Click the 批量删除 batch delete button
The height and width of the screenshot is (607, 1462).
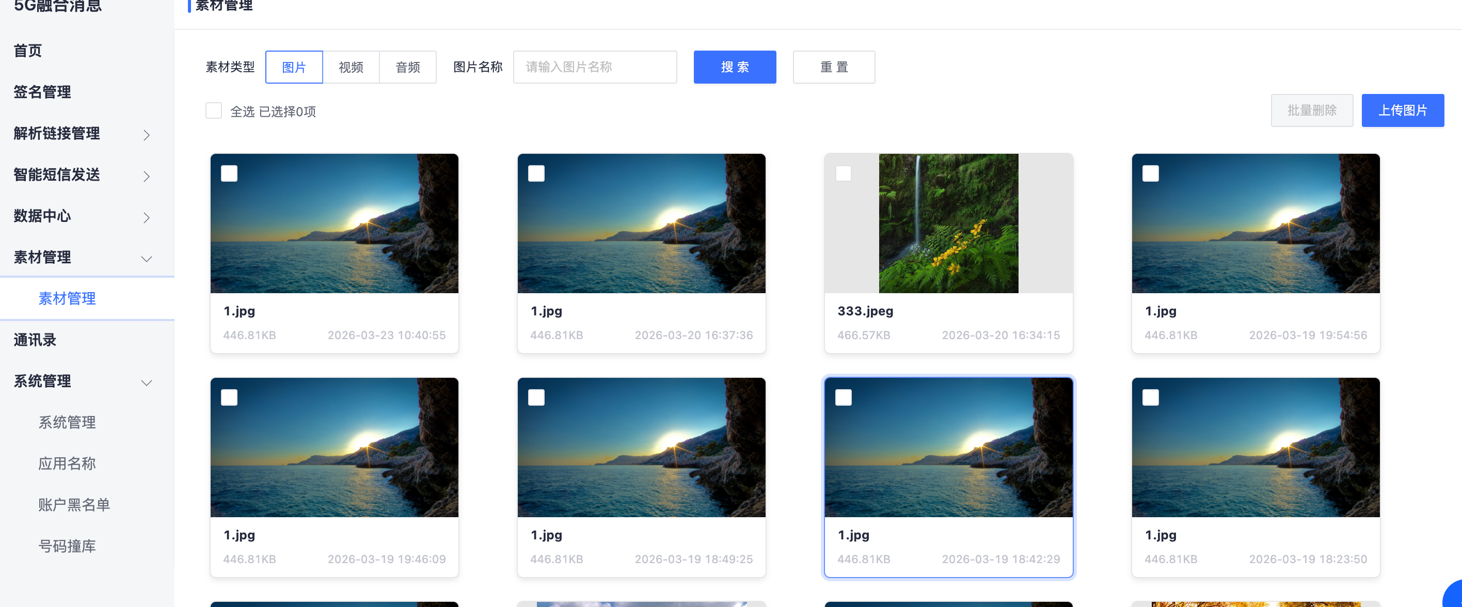[x=1312, y=110]
